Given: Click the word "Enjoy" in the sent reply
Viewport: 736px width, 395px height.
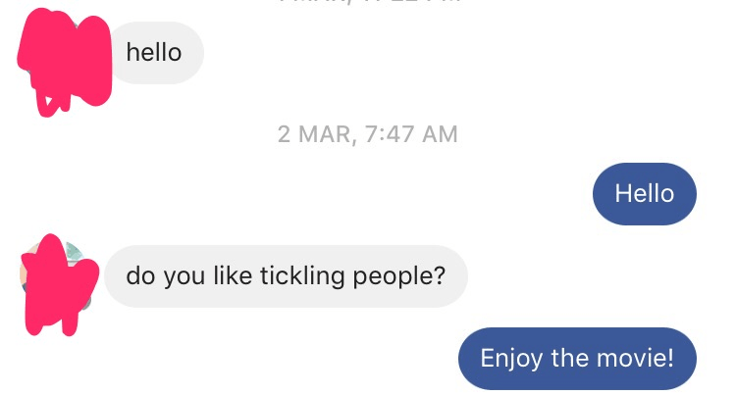Looking at the screenshot, I should tap(511, 358).
